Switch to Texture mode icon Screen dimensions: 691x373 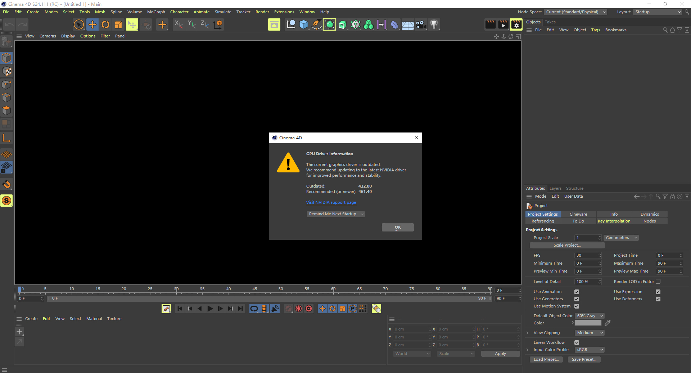(6, 71)
